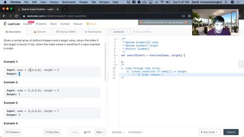Click the volume icon in menu bar
Screen dimensions: 244x137
pyautogui.click(x=168, y=2)
